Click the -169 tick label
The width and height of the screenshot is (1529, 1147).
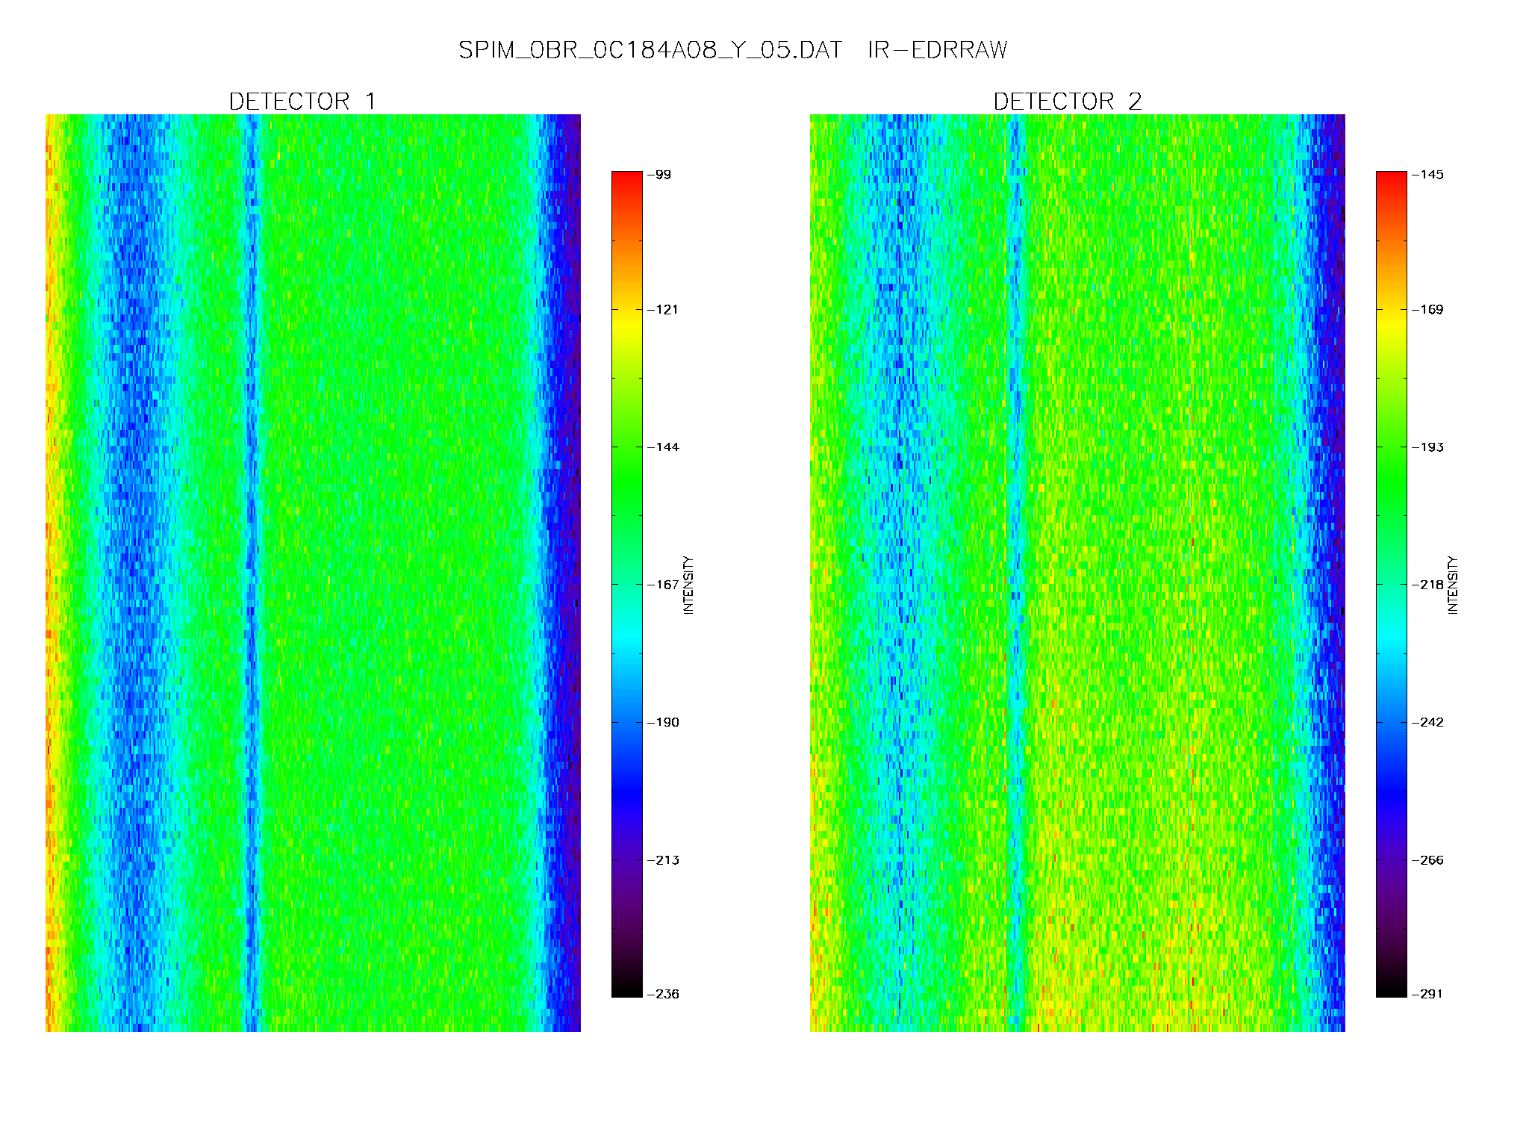click(x=1427, y=309)
